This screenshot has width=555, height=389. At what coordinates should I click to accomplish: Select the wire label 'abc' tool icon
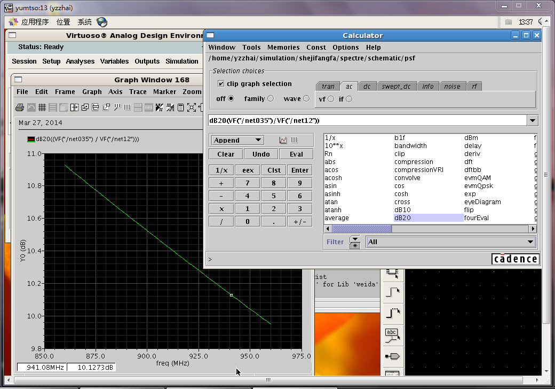(x=392, y=335)
